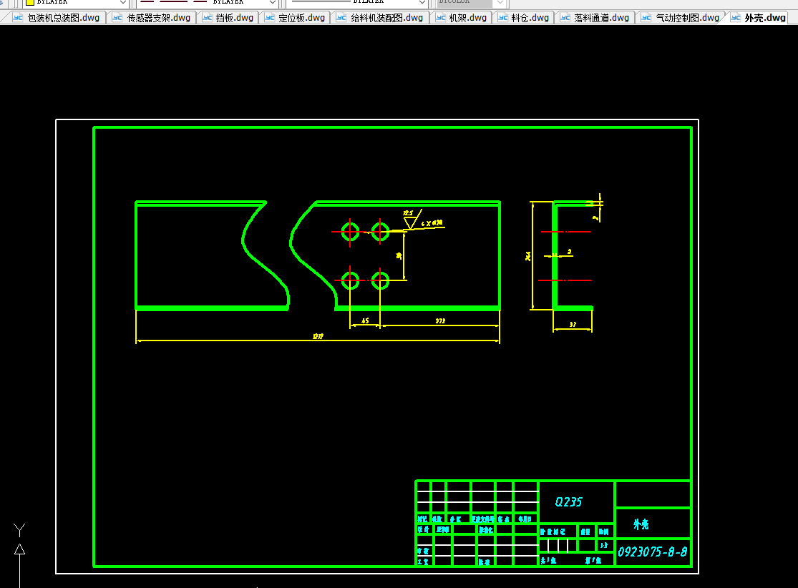The width and height of the screenshot is (798, 588).
Task: Open the 给料机装配图.dwg tab
Action: [380, 18]
